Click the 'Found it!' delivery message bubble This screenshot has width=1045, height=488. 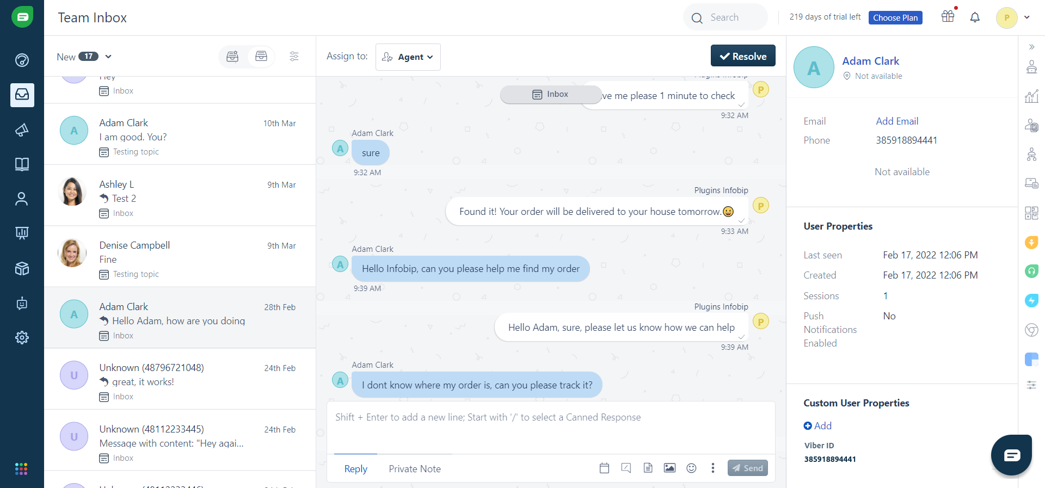tap(597, 211)
